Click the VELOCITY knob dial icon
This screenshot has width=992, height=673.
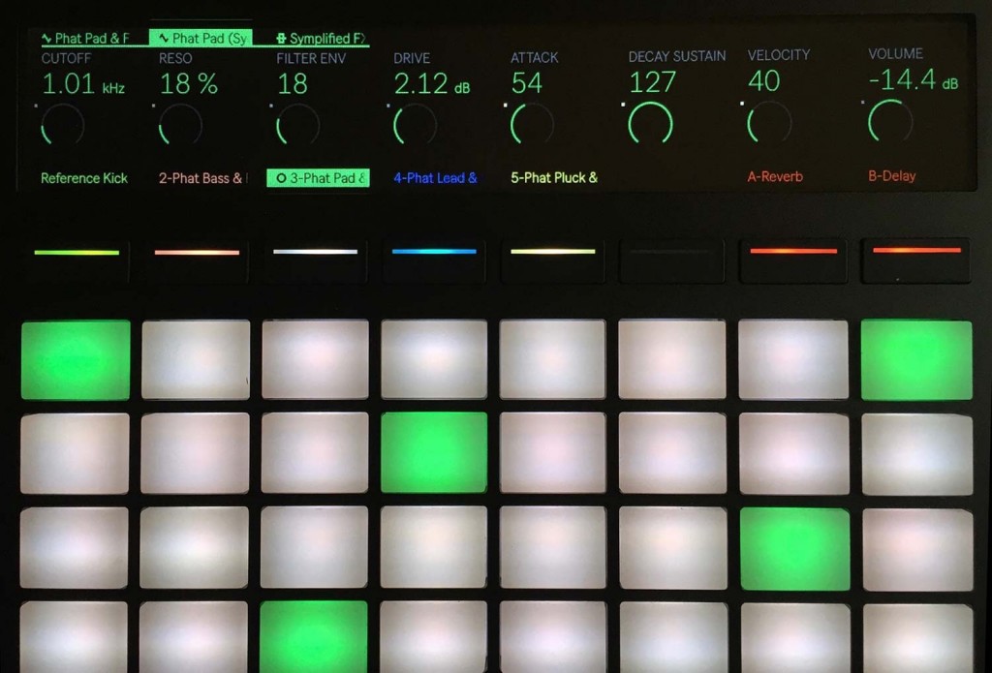click(769, 123)
